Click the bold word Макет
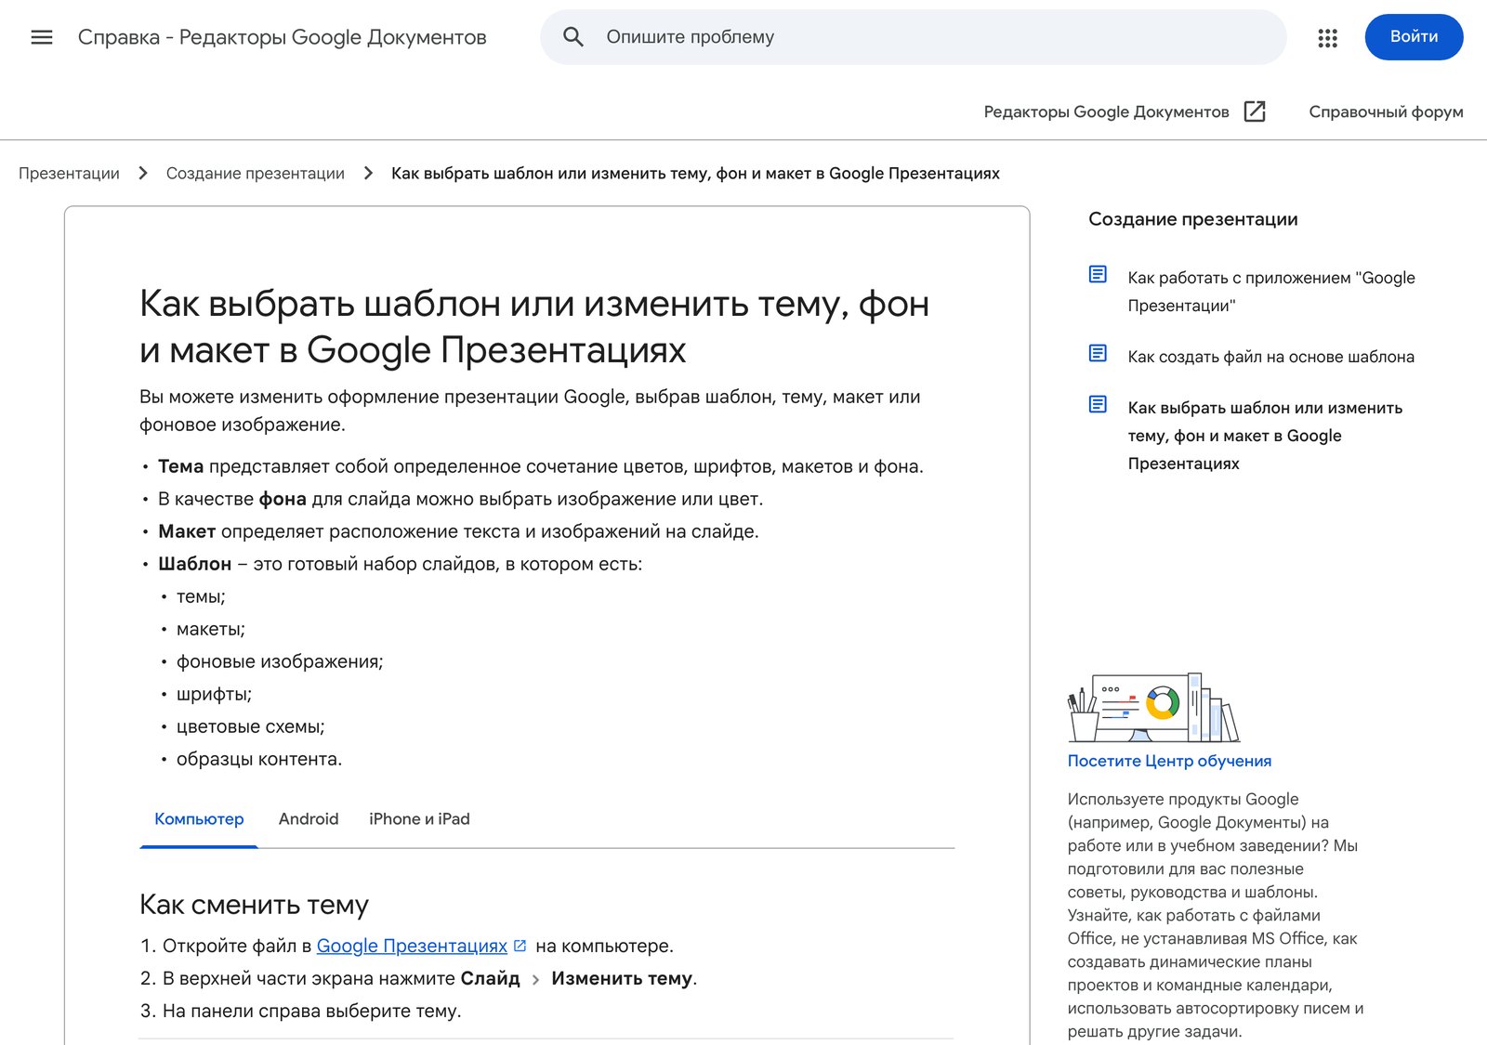Viewport: 1487px width, 1045px height. pos(187,532)
